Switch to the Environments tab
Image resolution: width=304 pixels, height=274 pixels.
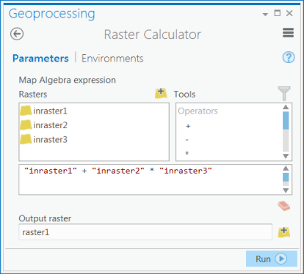click(112, 59)
